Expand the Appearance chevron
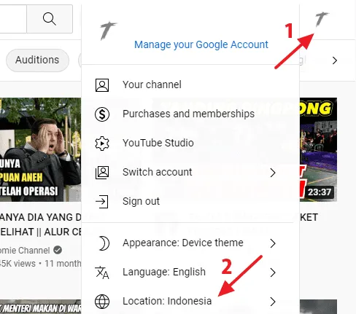 (273, 243)
